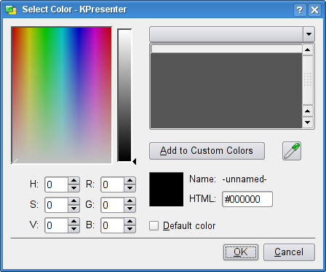
Task: Click into the V value spin box field
Action: click(x=56, y=225)
